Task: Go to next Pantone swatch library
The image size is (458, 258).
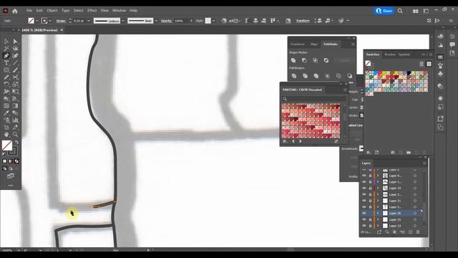Action: click(x=301, y=141)
